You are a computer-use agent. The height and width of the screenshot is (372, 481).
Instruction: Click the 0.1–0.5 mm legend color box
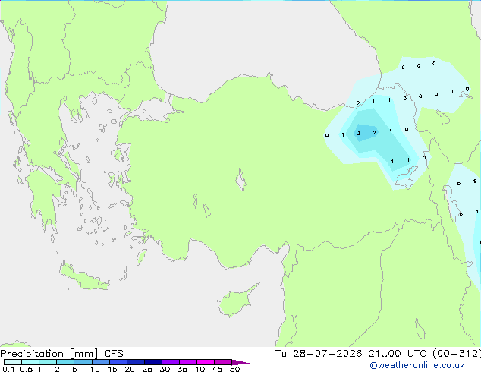(x=13, y=362)
